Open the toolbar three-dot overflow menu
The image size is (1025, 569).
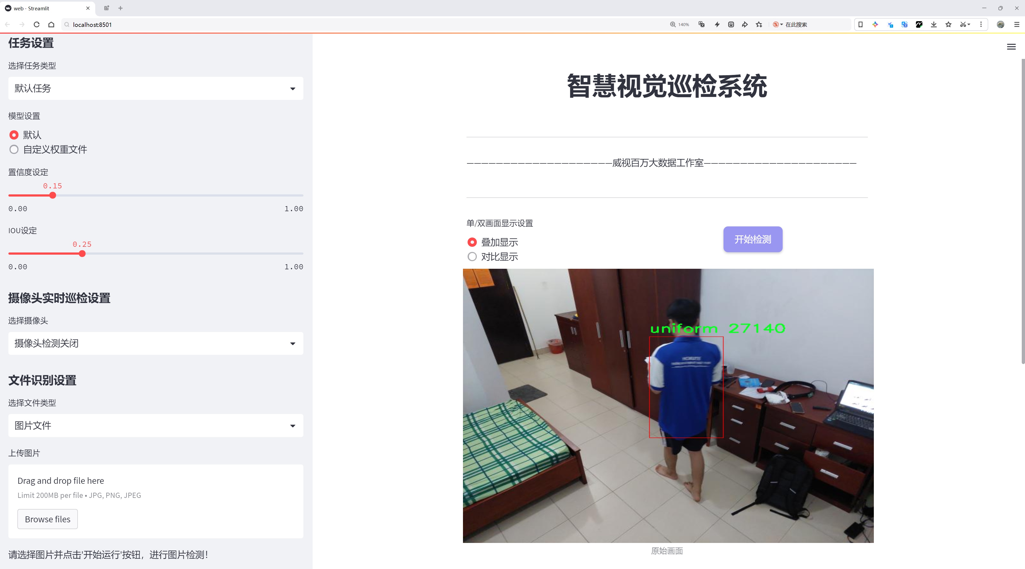tap(981, 25)
